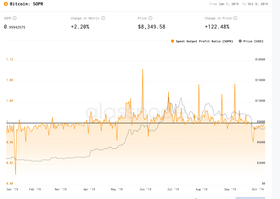The height and width of the screenshot is (199, 280).
Task: Click the $12000 right axis label
Action: [260, 101]
